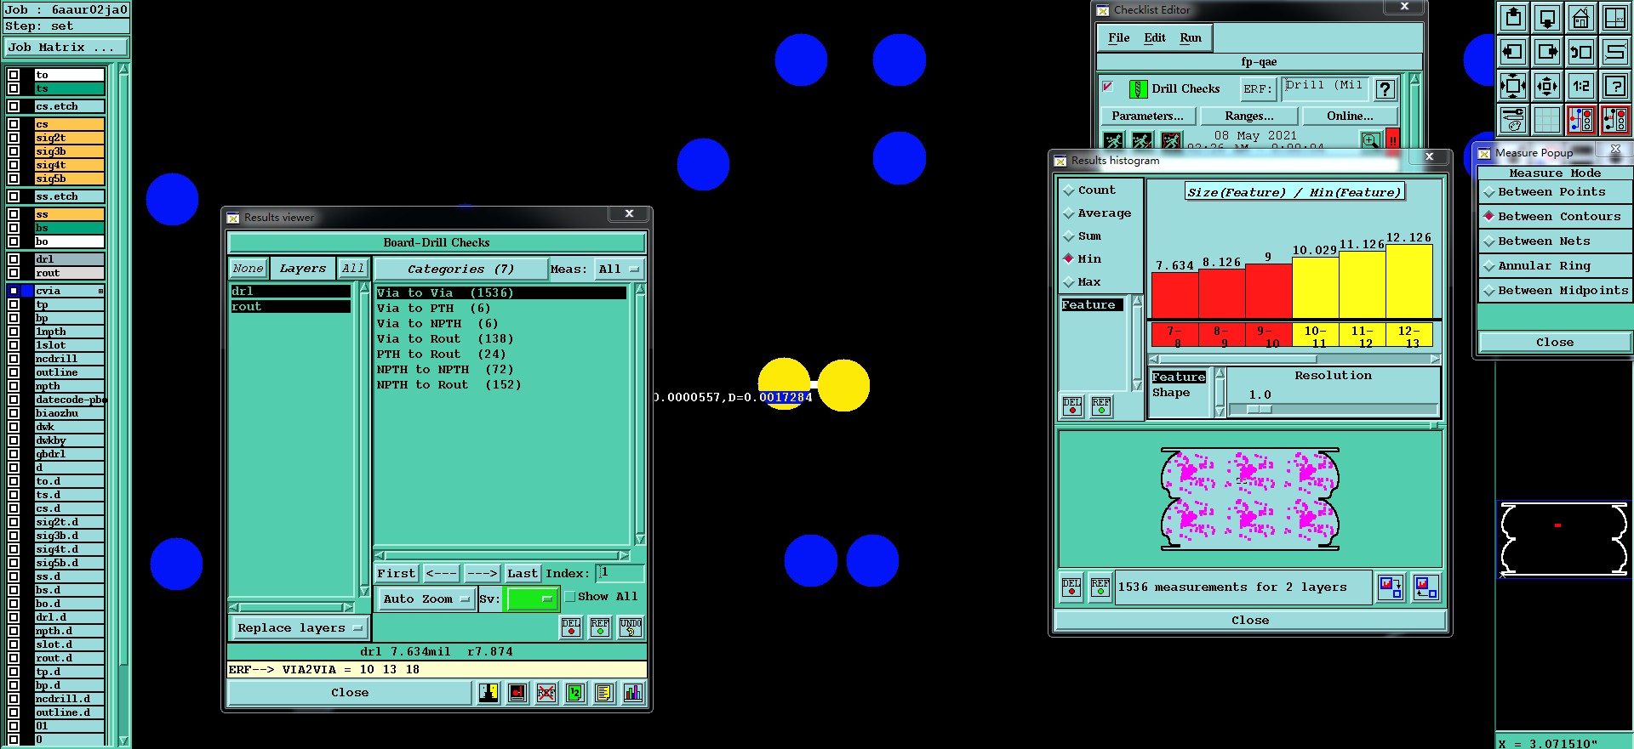This screenshot has height=749, width=1634.
Task: Click the red 7-8 histogram range swatch
Action: click(1174, 334)
